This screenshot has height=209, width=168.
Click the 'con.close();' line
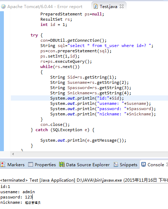[x=55, y=124]
